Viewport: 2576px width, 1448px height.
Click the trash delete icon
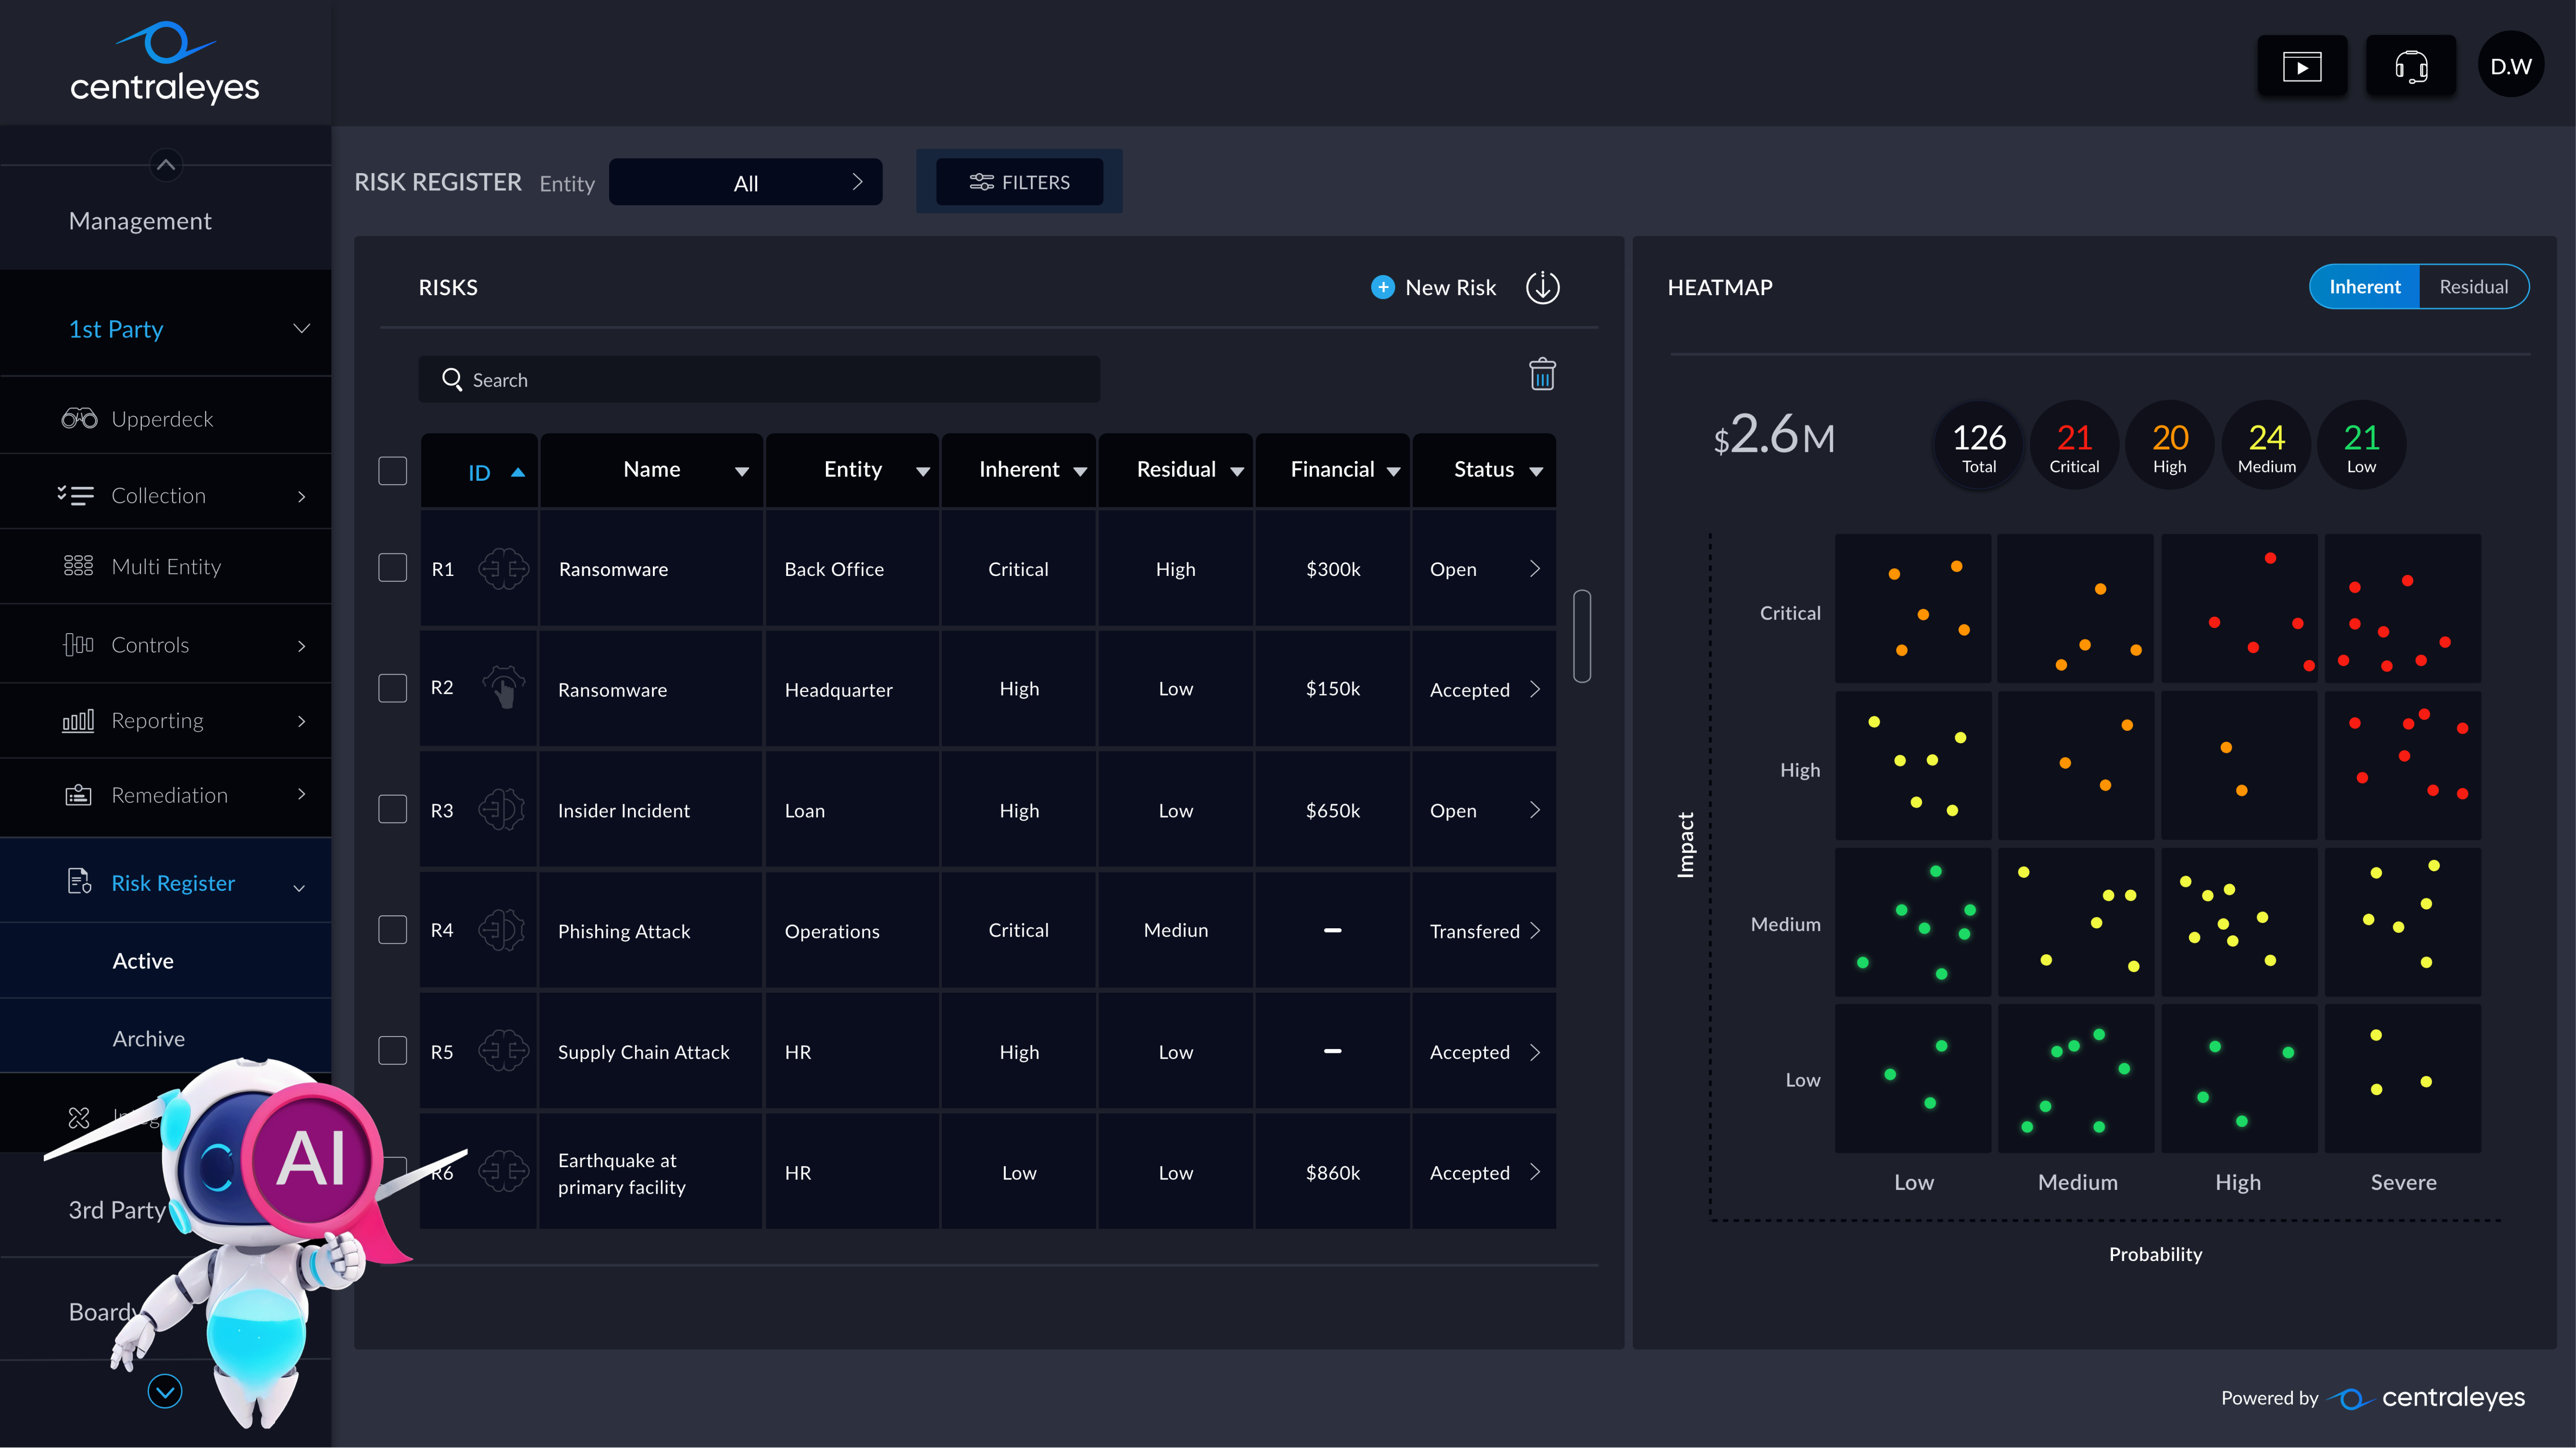[x=1542, y=375]
